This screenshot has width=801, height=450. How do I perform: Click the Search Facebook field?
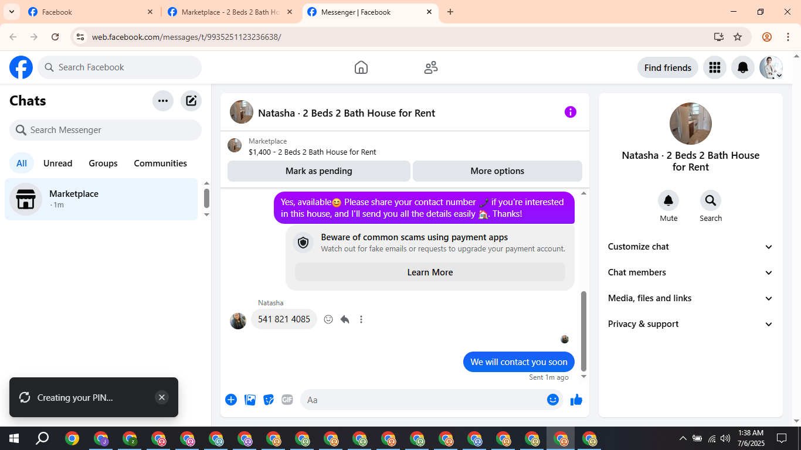(120, 67)
